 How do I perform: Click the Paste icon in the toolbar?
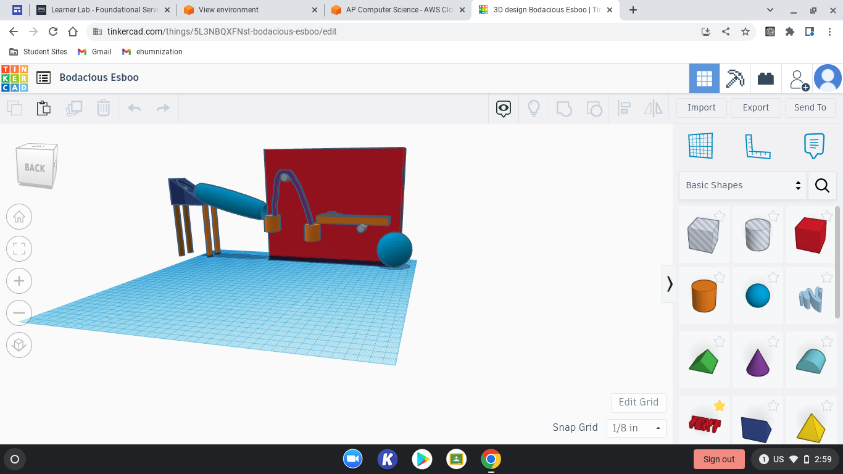[44, 107]
